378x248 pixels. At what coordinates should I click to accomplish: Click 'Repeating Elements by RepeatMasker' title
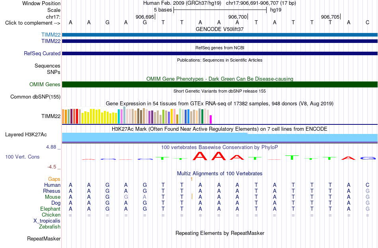220,233
